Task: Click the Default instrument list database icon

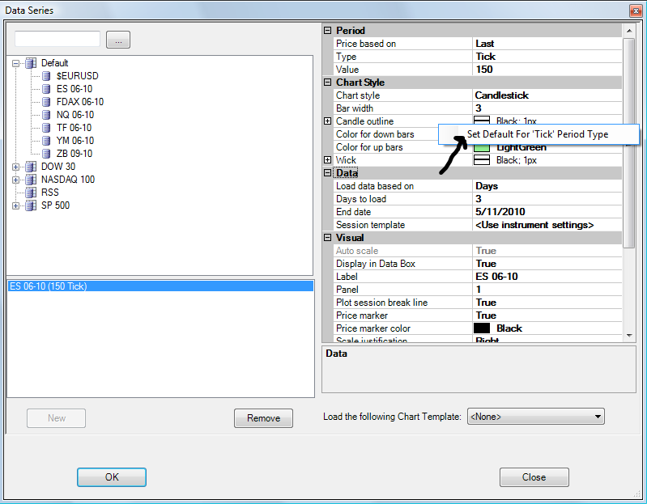Action: pyautogui.click(x=31, y=63)
